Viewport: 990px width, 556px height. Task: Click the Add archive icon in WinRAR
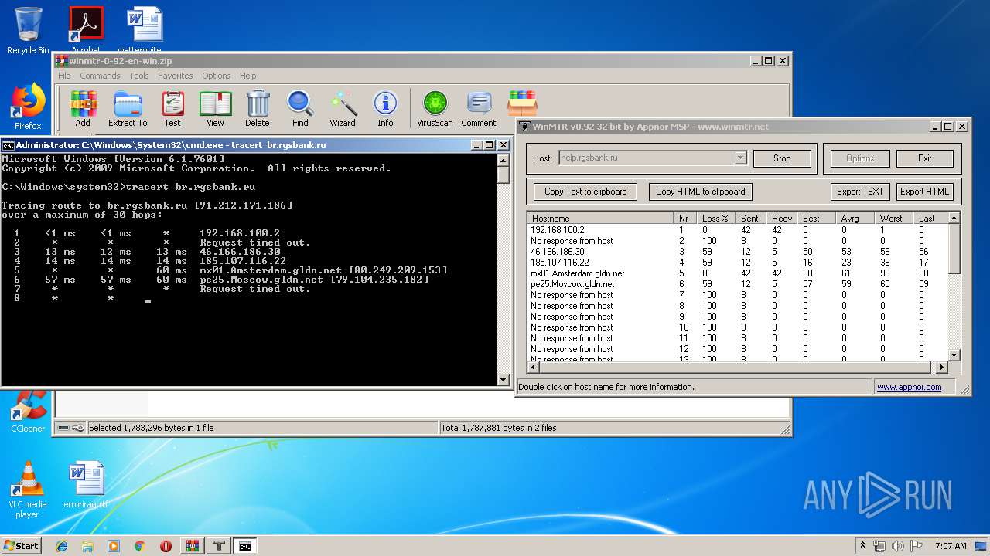tap(83, 109)
